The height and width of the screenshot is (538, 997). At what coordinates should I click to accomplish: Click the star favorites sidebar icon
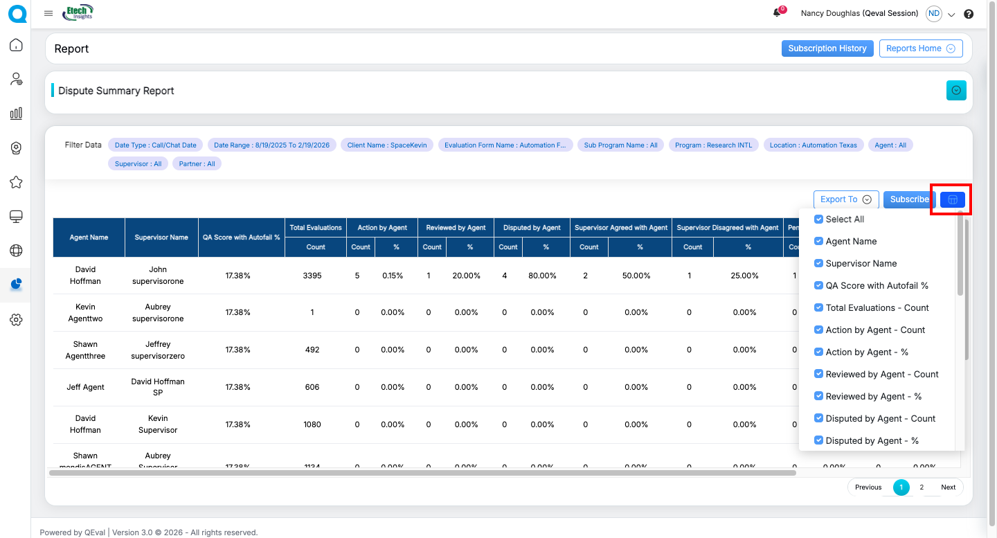(16, 182)
